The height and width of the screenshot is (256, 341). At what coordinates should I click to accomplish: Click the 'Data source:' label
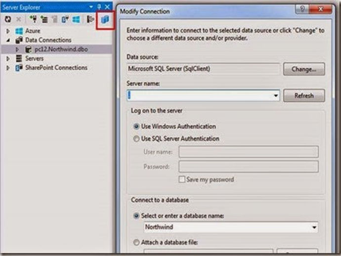[142, 57]
